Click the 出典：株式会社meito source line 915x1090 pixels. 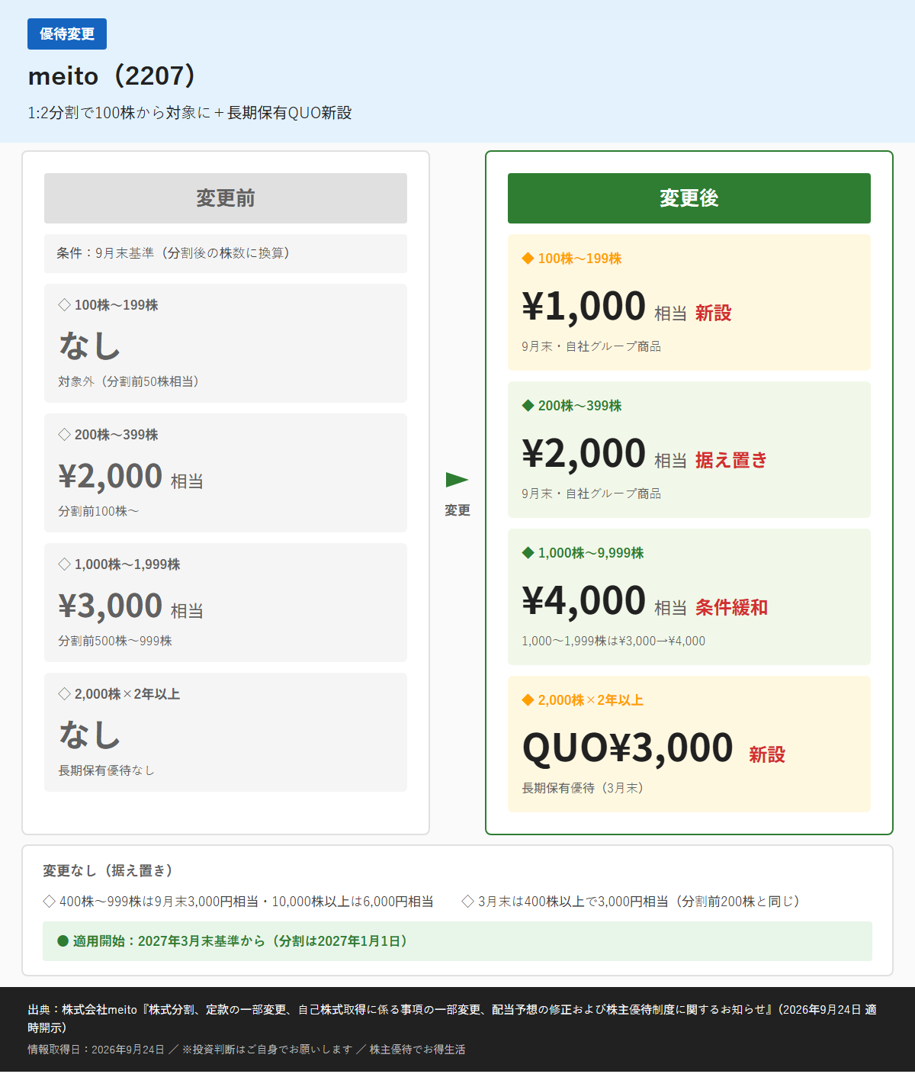click(x=452, y=1018)
